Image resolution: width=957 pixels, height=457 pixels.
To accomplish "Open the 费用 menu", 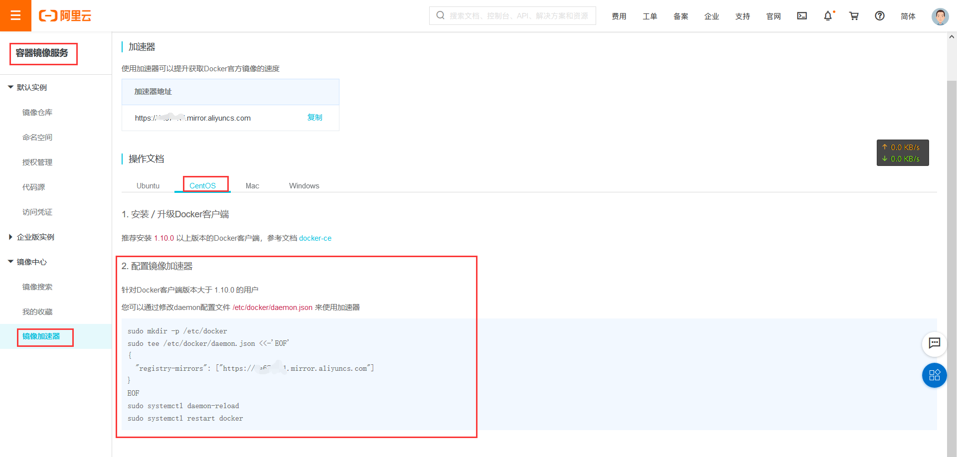I will pos(619,16).
